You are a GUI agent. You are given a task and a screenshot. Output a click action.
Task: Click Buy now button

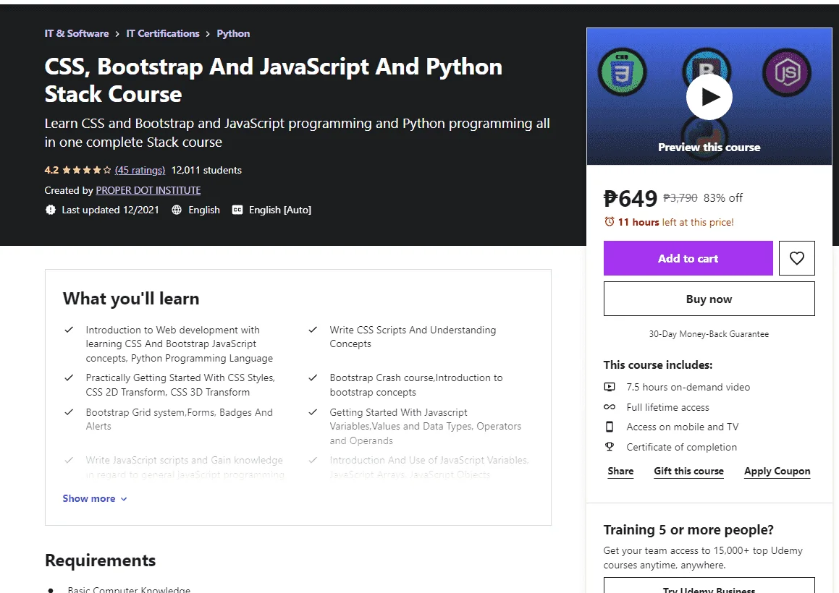tap(709, 299)
